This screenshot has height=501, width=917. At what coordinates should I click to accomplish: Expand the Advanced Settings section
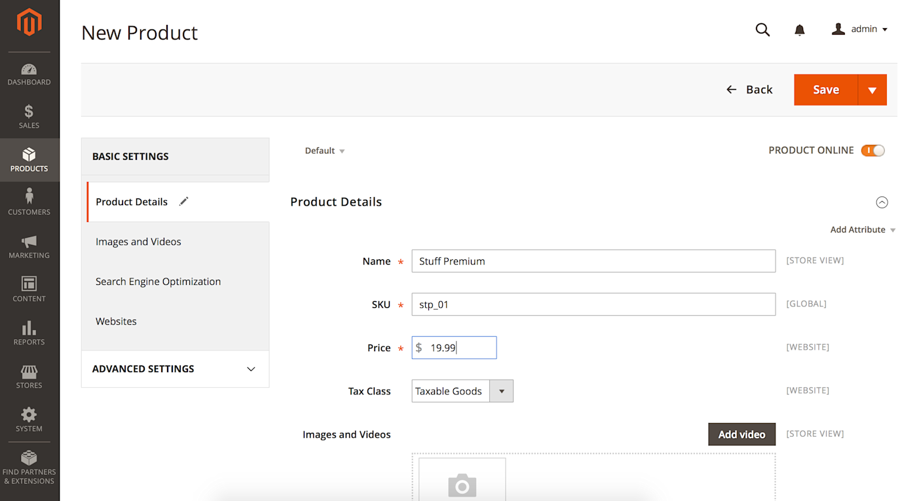pos(175,369)
